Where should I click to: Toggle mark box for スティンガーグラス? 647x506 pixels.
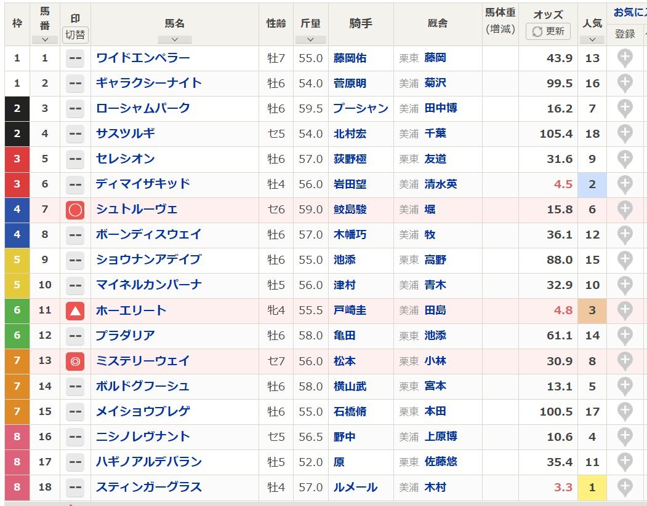coord(75,487)
